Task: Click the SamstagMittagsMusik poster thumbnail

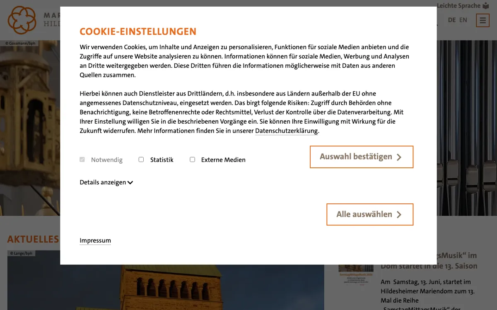Action: pos(356,275)
